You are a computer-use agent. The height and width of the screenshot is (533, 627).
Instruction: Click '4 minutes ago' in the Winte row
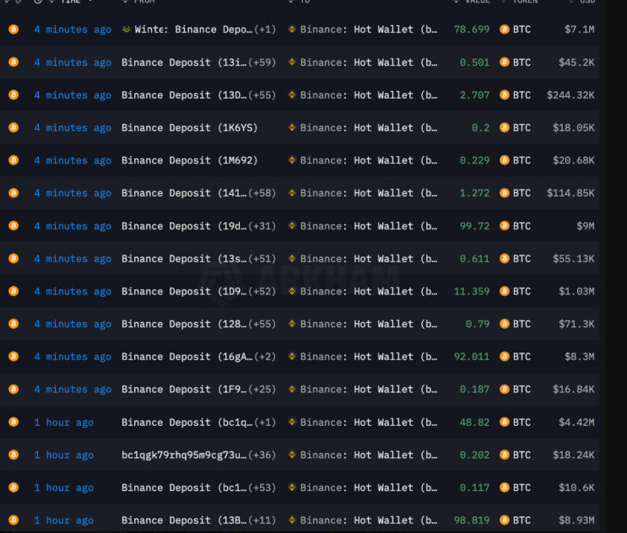(73, 30)
